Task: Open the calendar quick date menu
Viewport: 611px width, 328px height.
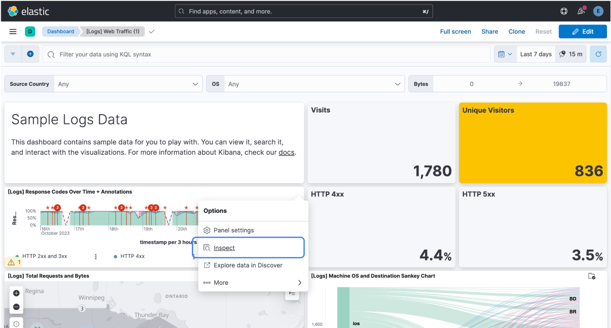Action: [505, 54]
